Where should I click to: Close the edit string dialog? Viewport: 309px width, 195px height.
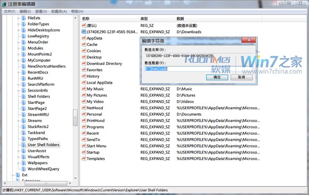249,40
